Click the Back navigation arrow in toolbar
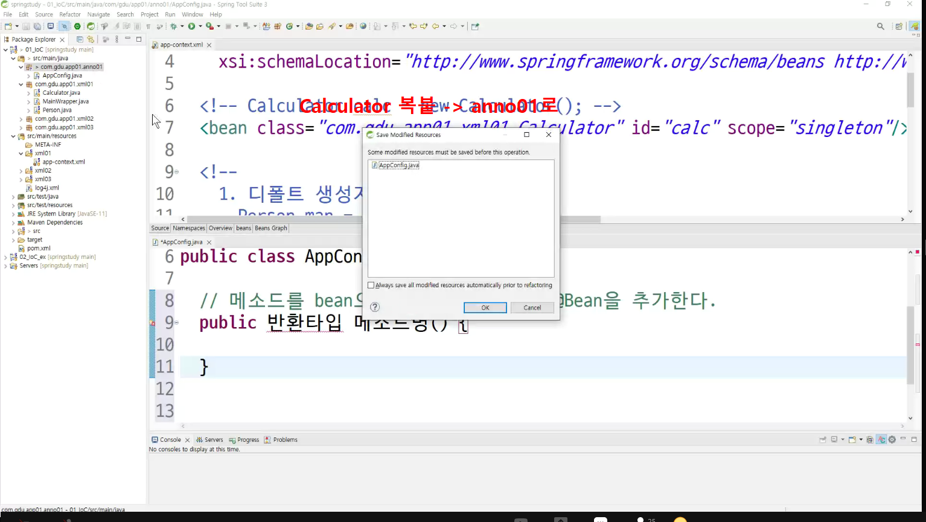Screen dimensions: 926x522 point(435,27)
